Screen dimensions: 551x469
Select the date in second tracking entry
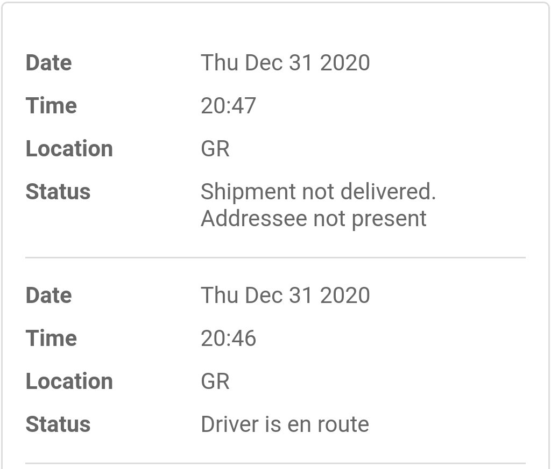[x=285, y=295]
